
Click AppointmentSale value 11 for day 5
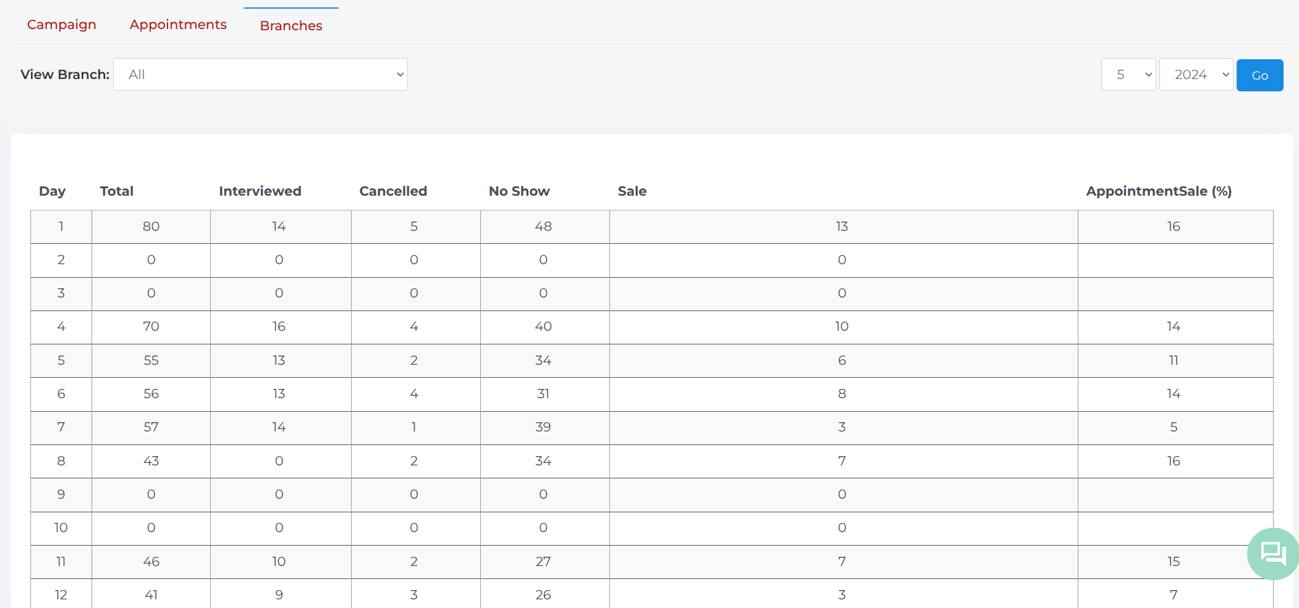[x=1174, y=360]
